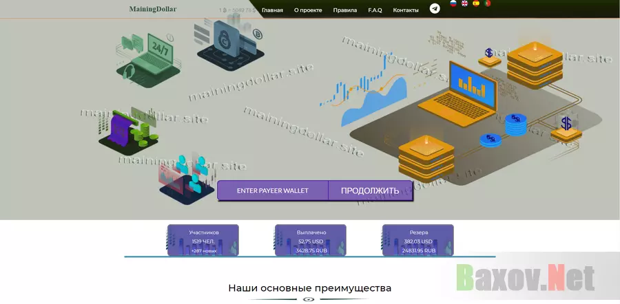
Task: Click the padlock security illustration
Action: pos(229,42)
